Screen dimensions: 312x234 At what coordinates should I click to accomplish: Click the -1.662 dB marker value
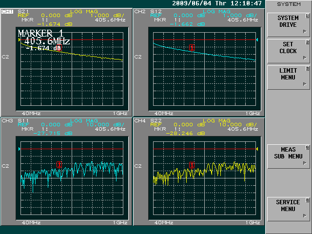pos(187,24)
